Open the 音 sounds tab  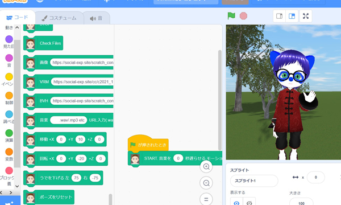pos(97,18)
